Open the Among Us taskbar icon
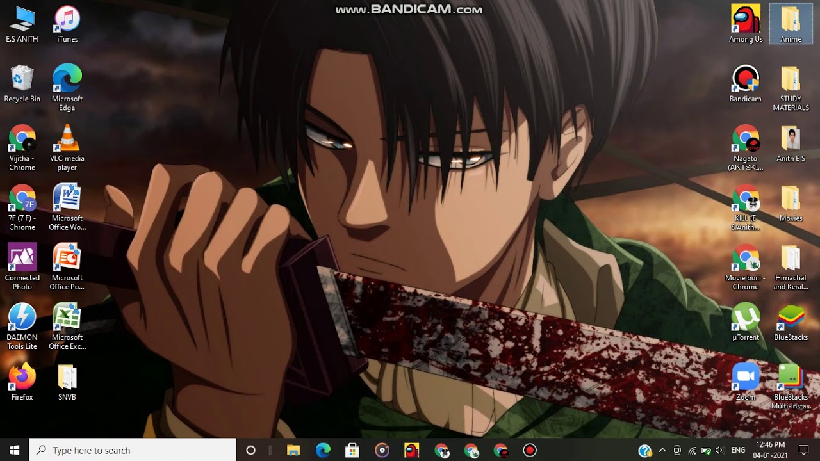The height and width of the screenshot is (461, 820). 411,450
